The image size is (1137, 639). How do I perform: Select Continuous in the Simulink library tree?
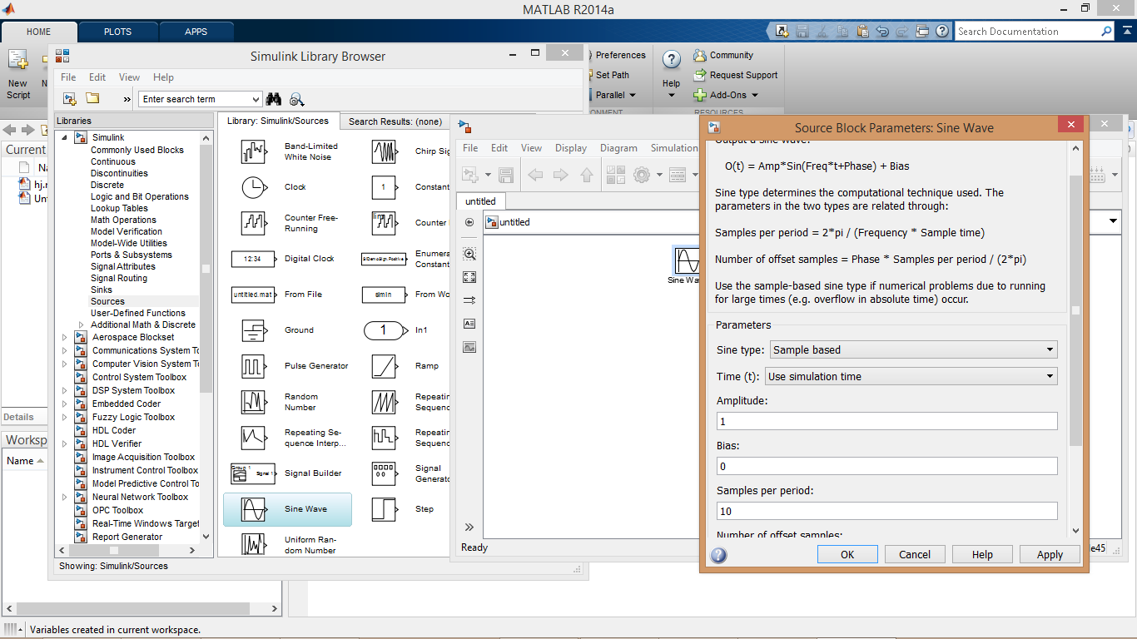coord(113,161)
